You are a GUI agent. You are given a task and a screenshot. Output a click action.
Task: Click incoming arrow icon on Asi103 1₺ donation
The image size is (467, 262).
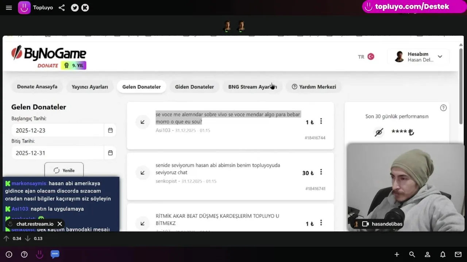tap(143, 122)
